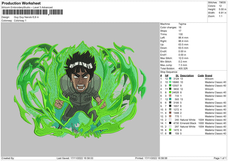This screenshot has height=161, width=228.
Task: Click the "Brand" column header
Action: click(x=209, y=76)
